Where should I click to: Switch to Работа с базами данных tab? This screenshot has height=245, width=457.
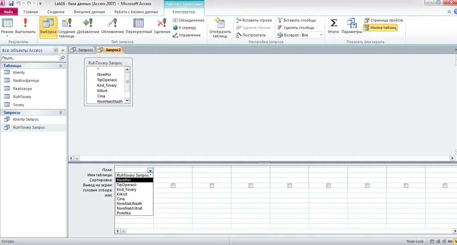pos(136,12)
